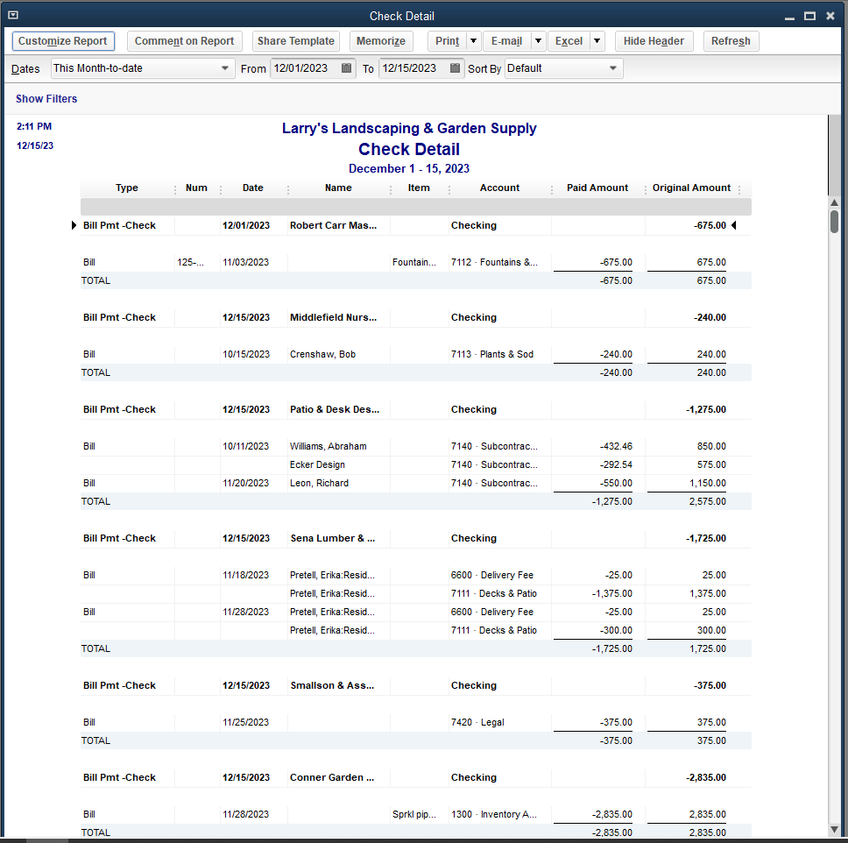The width and height of the screenshot is (848, 843).
Task: Open the To date calendar picker
Action: coord(455,68)
